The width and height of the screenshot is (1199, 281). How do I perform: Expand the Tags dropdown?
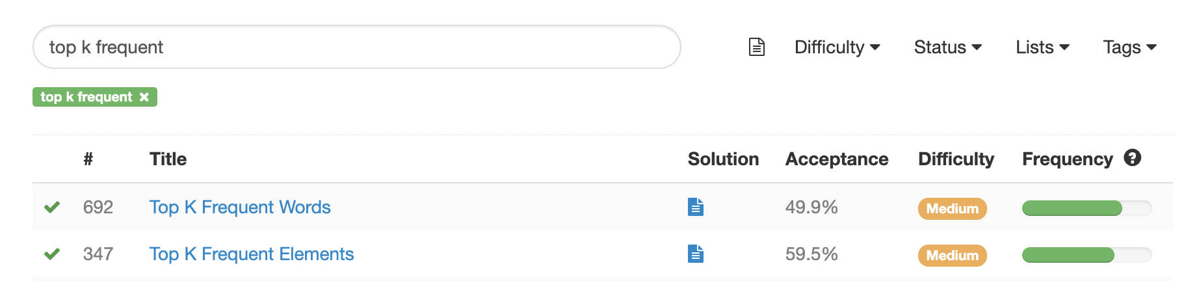1129,47
